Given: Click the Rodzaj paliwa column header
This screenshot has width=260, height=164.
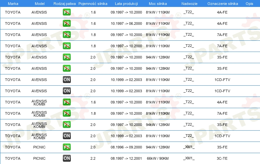Looking at the screenshot, I should tap(65, 4).
